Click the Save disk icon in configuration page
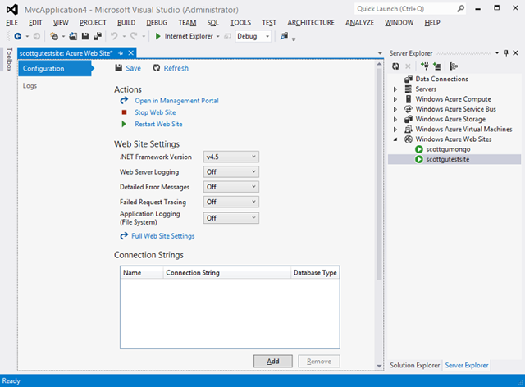The image size is (525, 387). click(118, 68)
